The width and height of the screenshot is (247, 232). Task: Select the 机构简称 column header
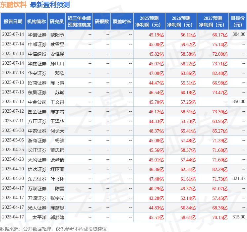pos(36,22)
